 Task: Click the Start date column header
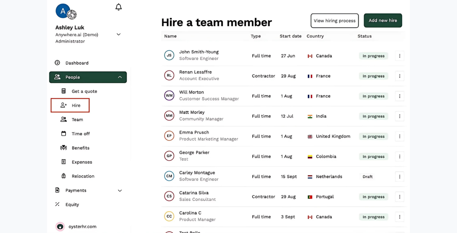pos(291,36)
